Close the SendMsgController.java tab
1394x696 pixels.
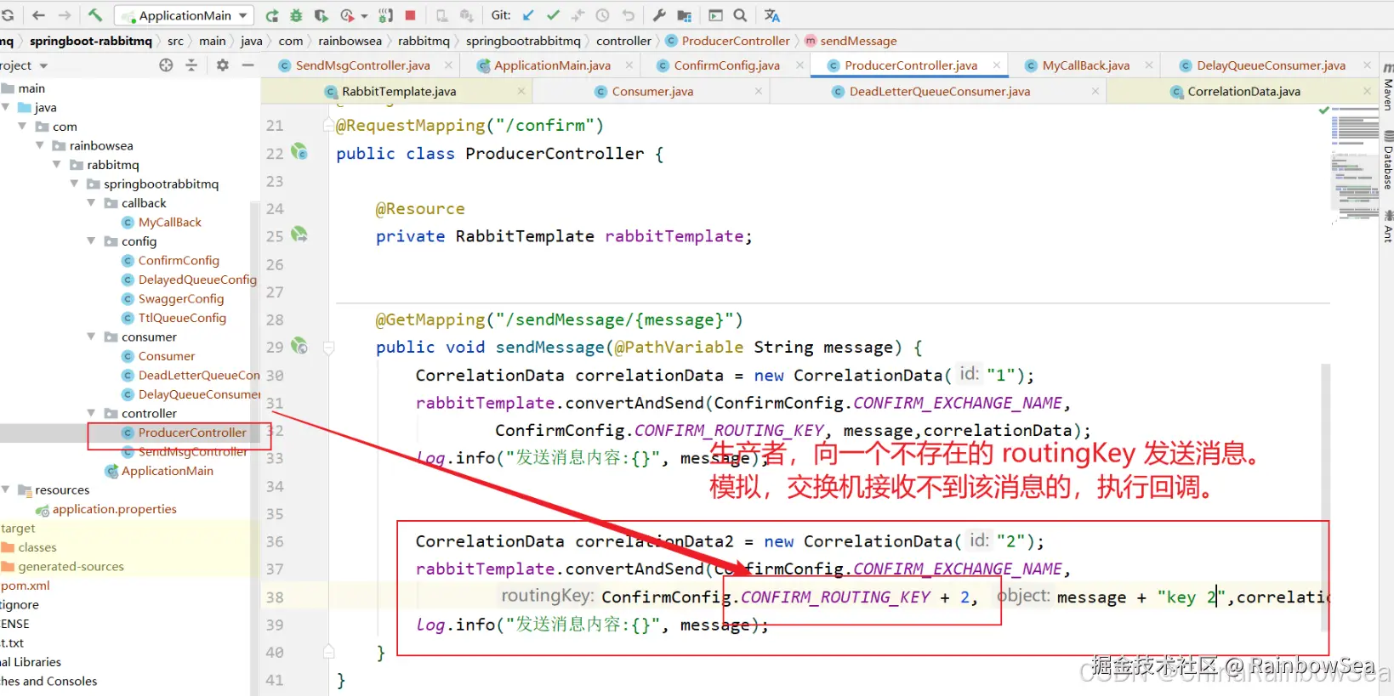tap(447, 65)
